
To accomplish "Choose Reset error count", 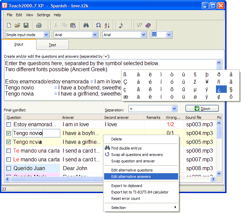I will [141, 198].
